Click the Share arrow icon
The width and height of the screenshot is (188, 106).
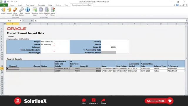tap(103, 100)
